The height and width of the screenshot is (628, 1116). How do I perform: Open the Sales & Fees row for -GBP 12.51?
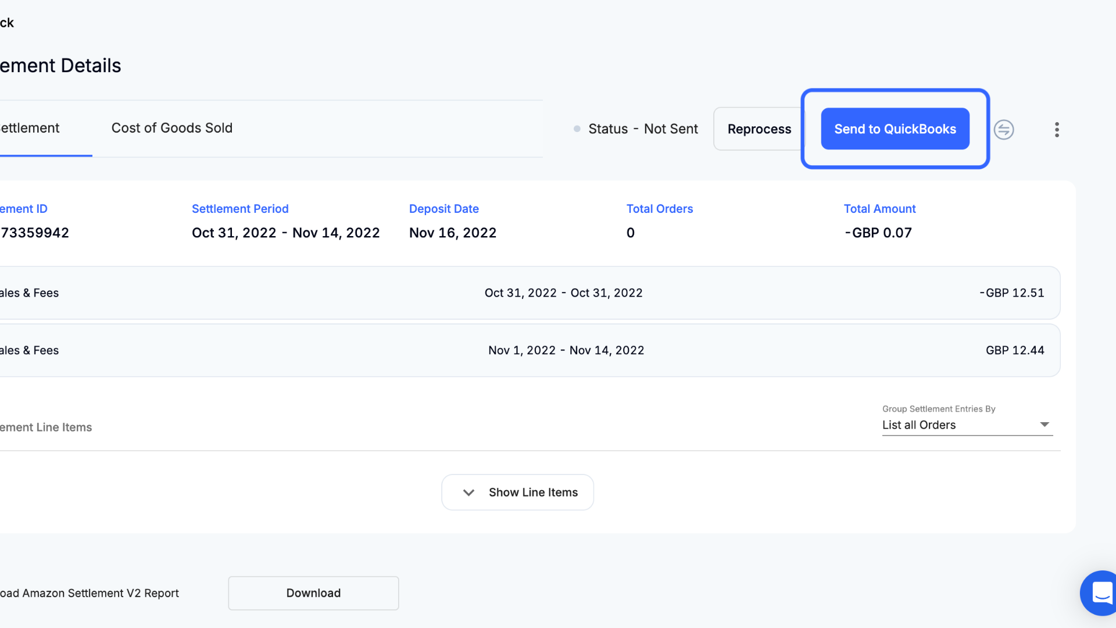529,293
